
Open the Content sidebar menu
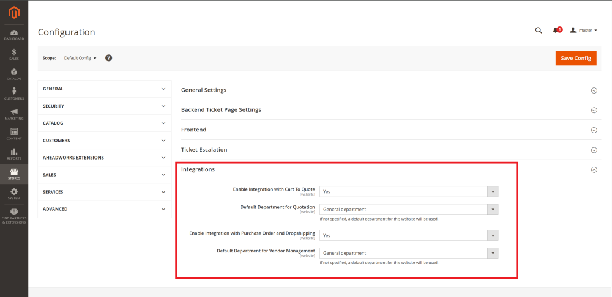coord(14,134)
